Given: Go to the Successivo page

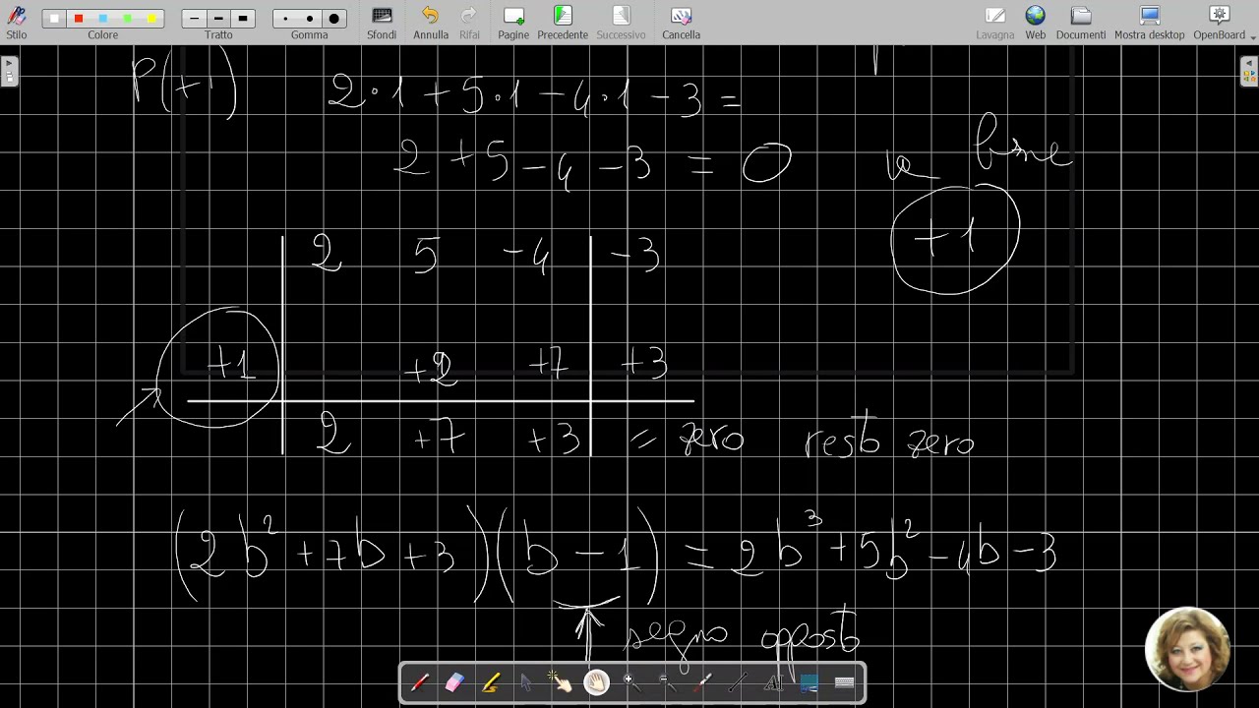Looking at the screenshot, I should click(x=621, y=22).
